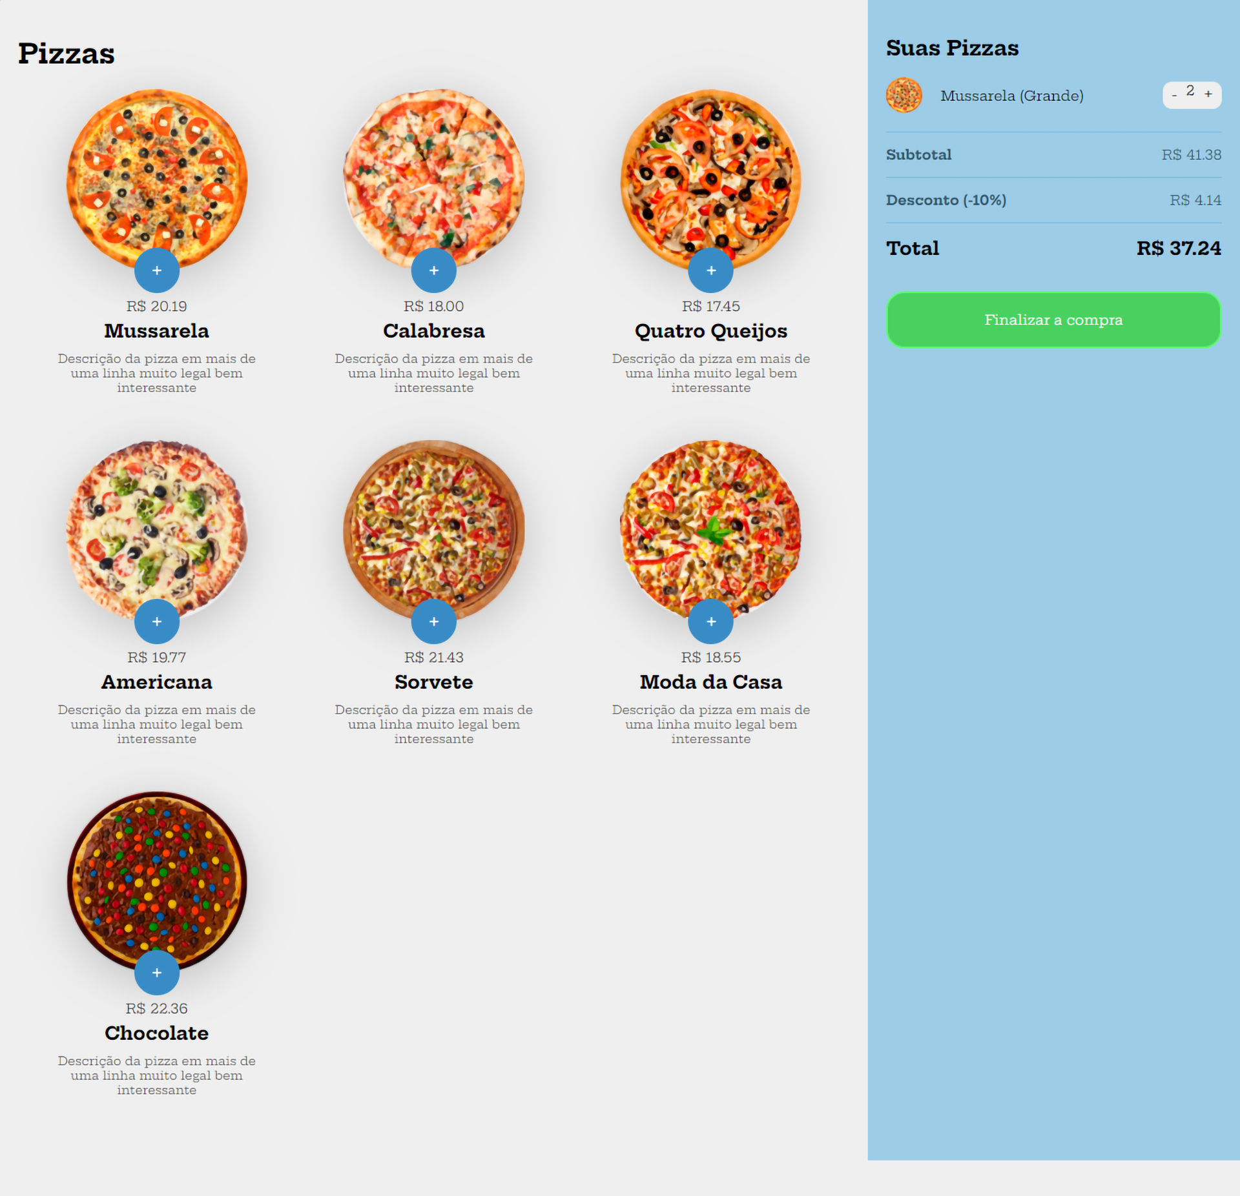Select the Moda da Casa title
The width and height of the screenshot is (1240, 1196).
(x=711, y=682)
